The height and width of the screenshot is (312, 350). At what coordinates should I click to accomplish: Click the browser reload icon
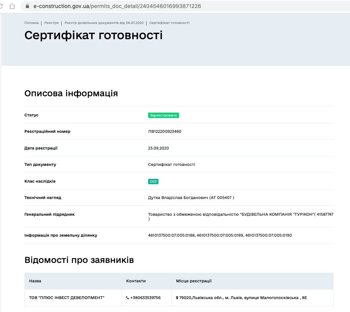(1, 6)
